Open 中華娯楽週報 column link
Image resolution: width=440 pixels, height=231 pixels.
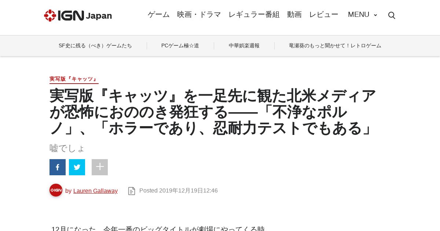coord(244,46)
